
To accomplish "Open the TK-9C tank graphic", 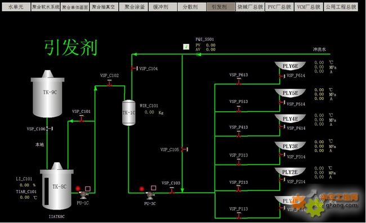I will (x=48, y=94).
